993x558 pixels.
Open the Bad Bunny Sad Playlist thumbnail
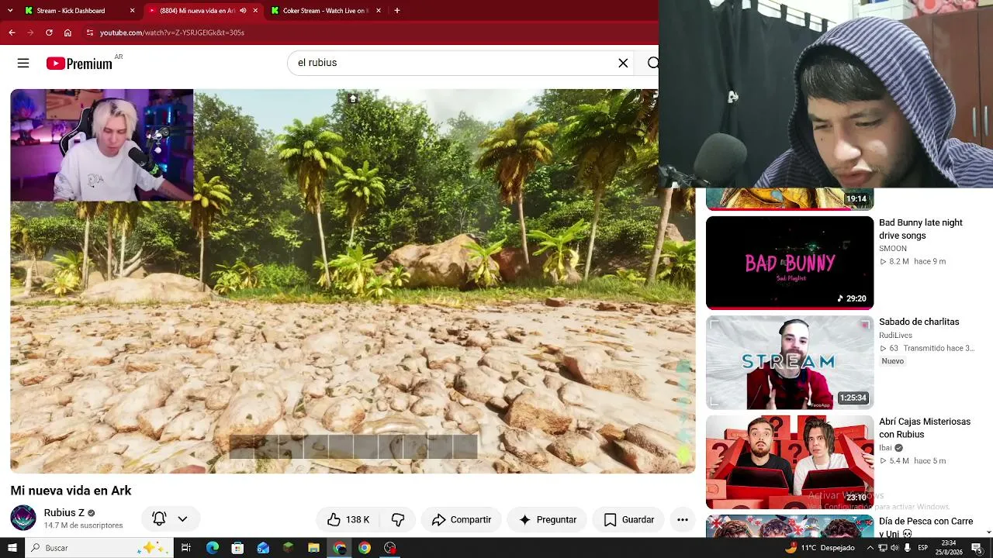coord(790,263)
